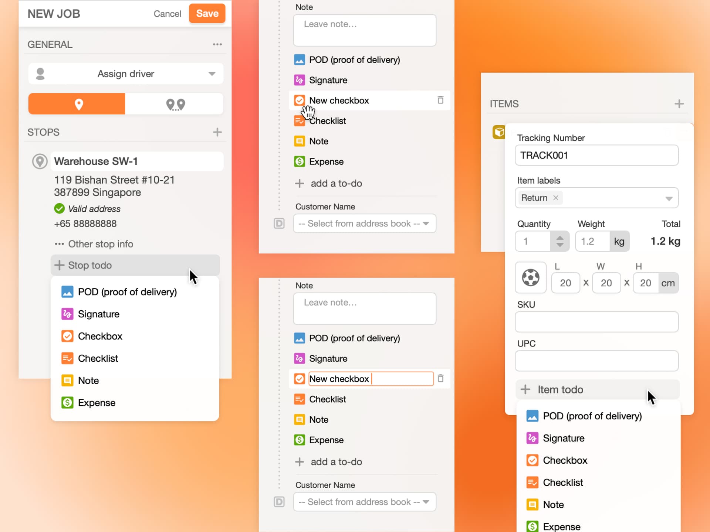Click Save to create new job

[x=207, y=13]
